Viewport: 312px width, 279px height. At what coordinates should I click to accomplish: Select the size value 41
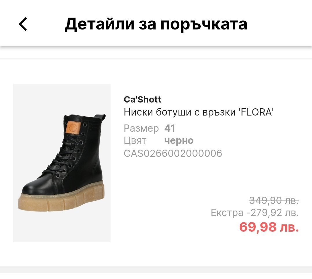[170, 128]
